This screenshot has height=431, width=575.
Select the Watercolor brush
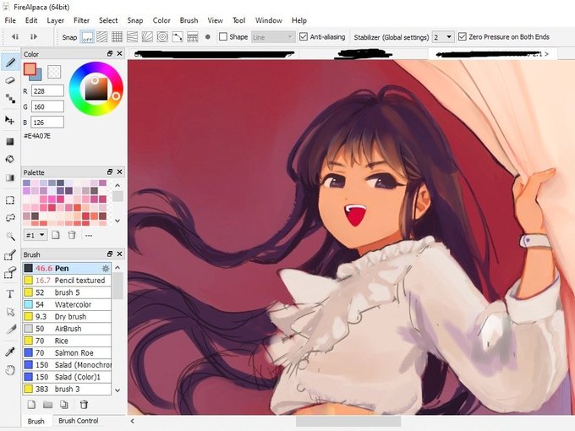click(67, 304)
